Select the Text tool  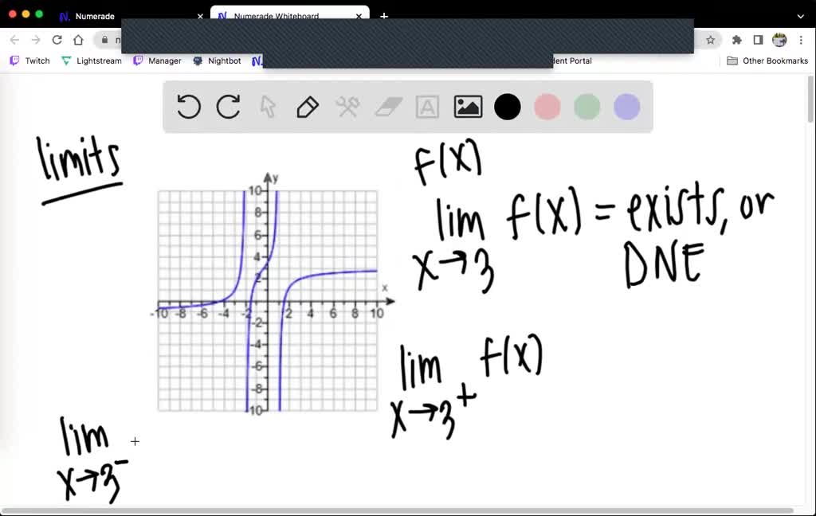[x=427, y=107]
